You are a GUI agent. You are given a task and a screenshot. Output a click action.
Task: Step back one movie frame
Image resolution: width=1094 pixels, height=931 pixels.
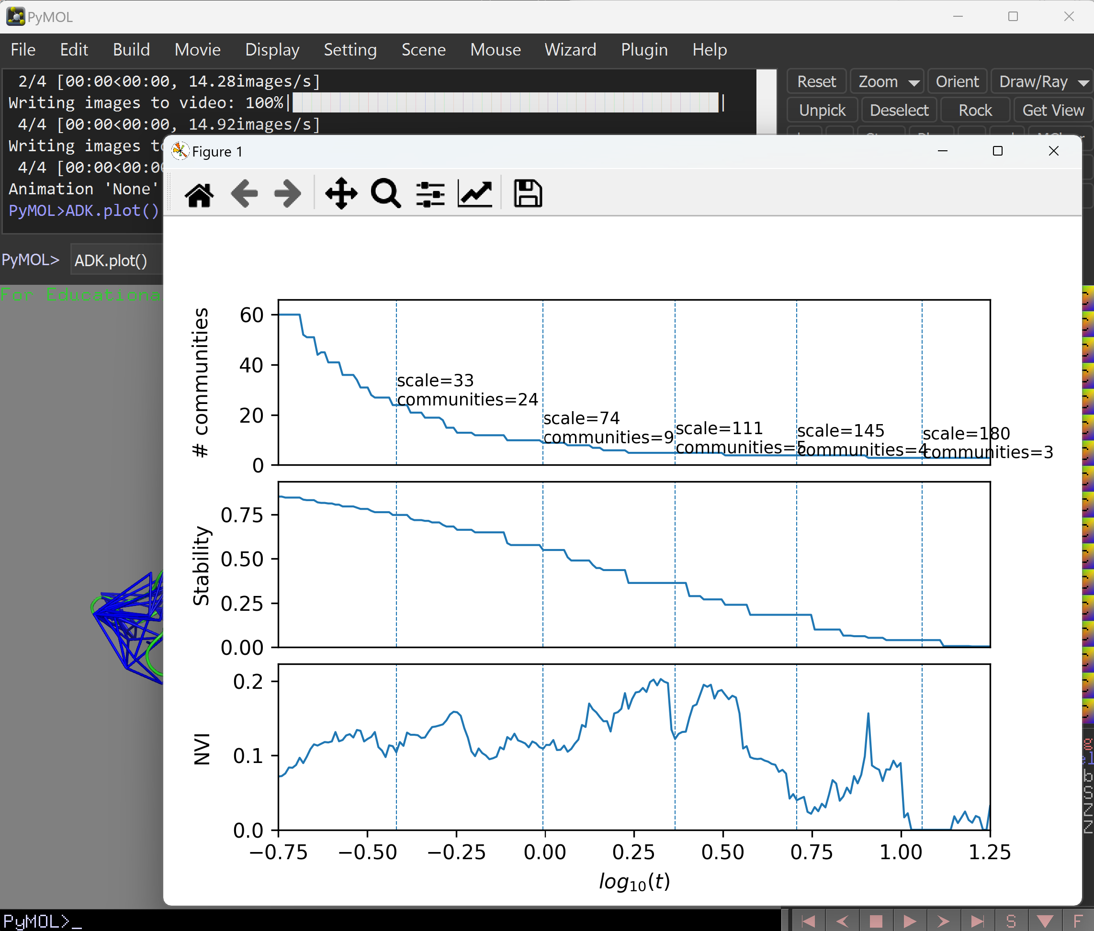coord(842,921)
